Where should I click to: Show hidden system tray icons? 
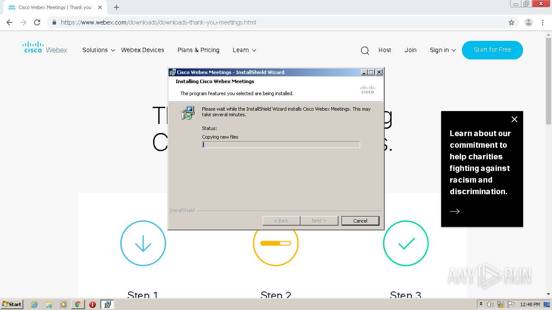coord(481,304)
